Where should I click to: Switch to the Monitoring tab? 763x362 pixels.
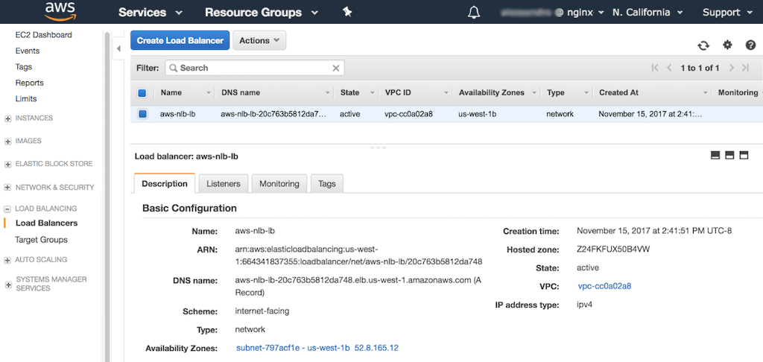pos(279,184)
